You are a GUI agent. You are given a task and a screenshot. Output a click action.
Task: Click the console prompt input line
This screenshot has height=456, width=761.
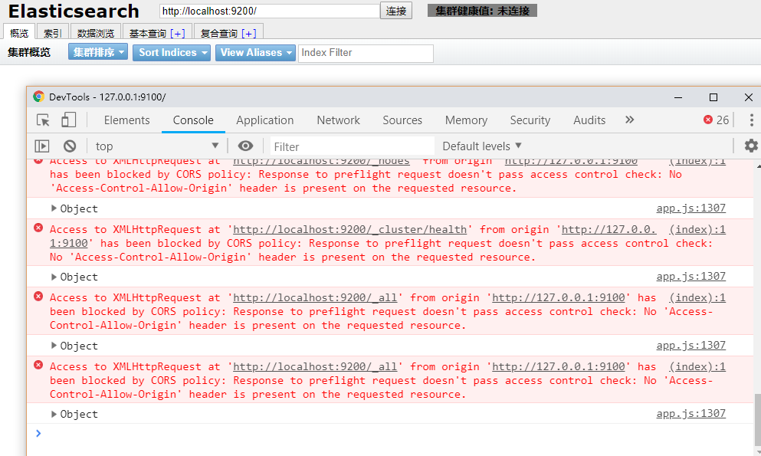[x=389, y=433]
